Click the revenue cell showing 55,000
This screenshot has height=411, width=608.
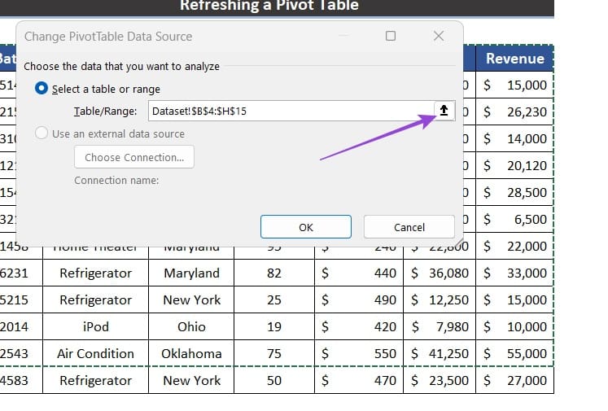point(514,353)
